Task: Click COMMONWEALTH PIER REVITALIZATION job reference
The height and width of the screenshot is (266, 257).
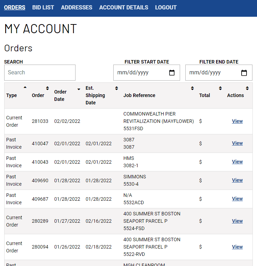Action: (x=158, y=121)
